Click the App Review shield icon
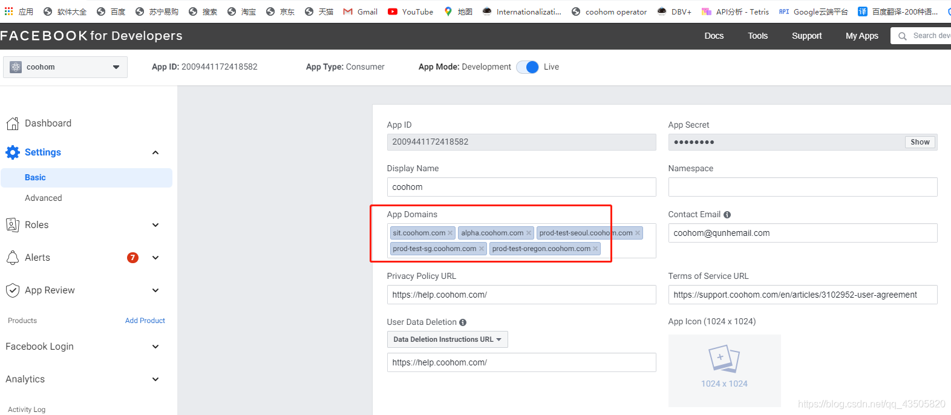The image size is (951, 415). tap(13, 290)
